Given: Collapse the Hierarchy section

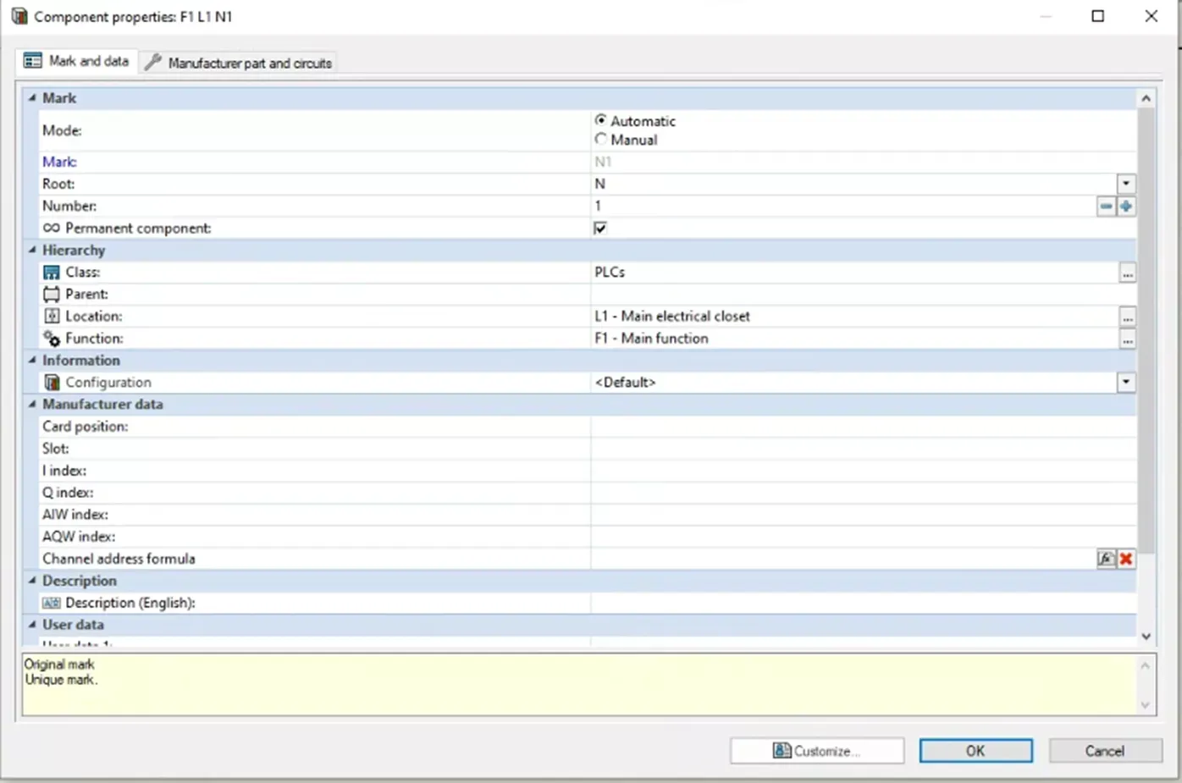Looking at the screenshot, I should 32,250.
